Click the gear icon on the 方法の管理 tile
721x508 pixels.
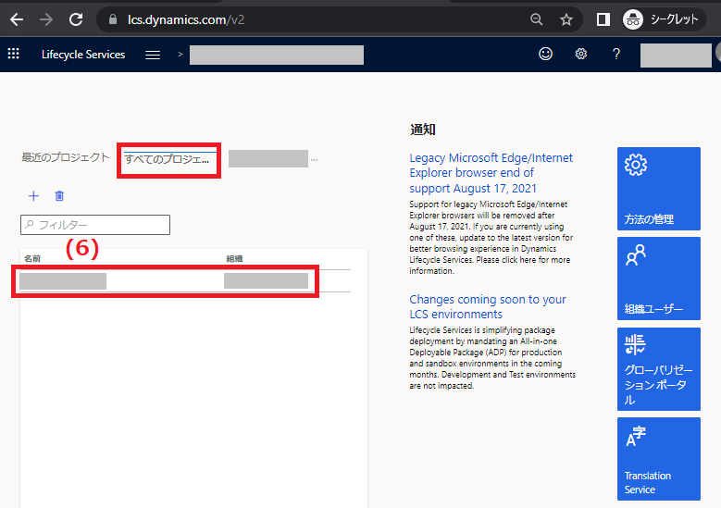(636, 165)
